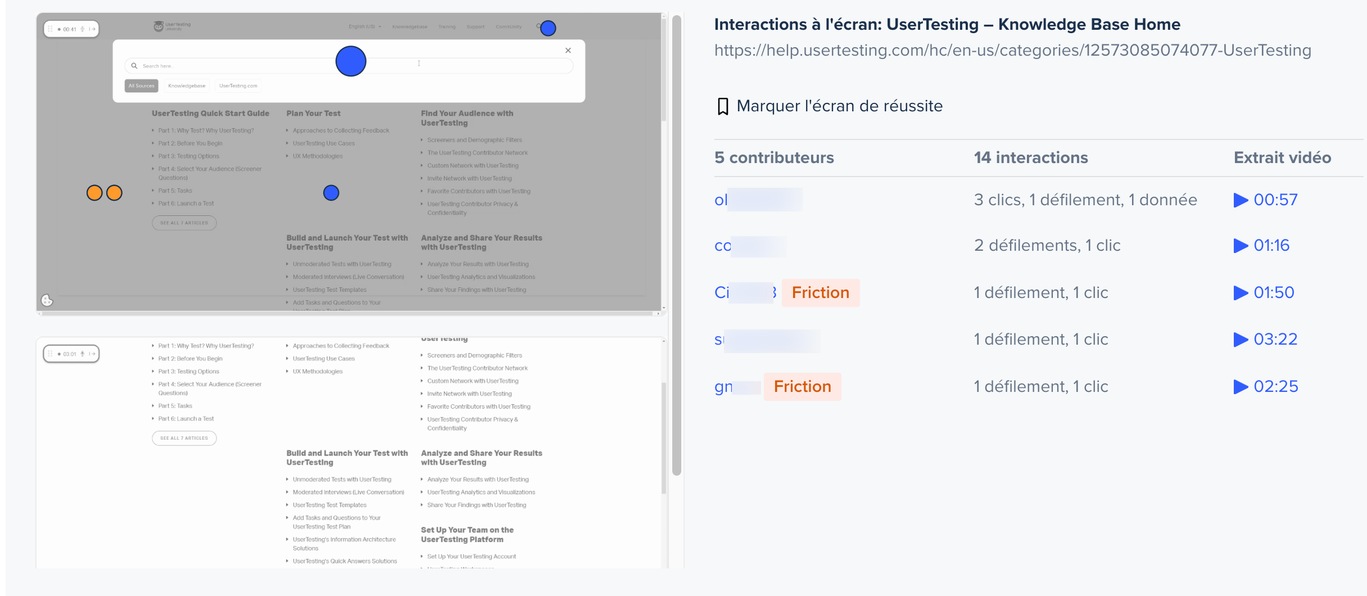Click the large blue interaction dot on search bar
The height and width of the screenshot is (596, 1367).
point(351,61)
